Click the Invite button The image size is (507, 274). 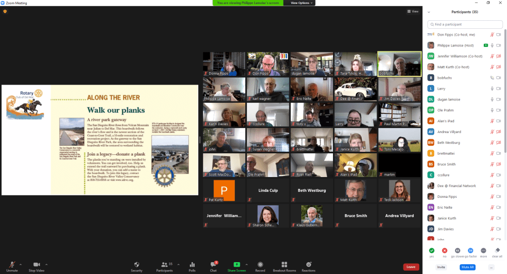[441, 267]
